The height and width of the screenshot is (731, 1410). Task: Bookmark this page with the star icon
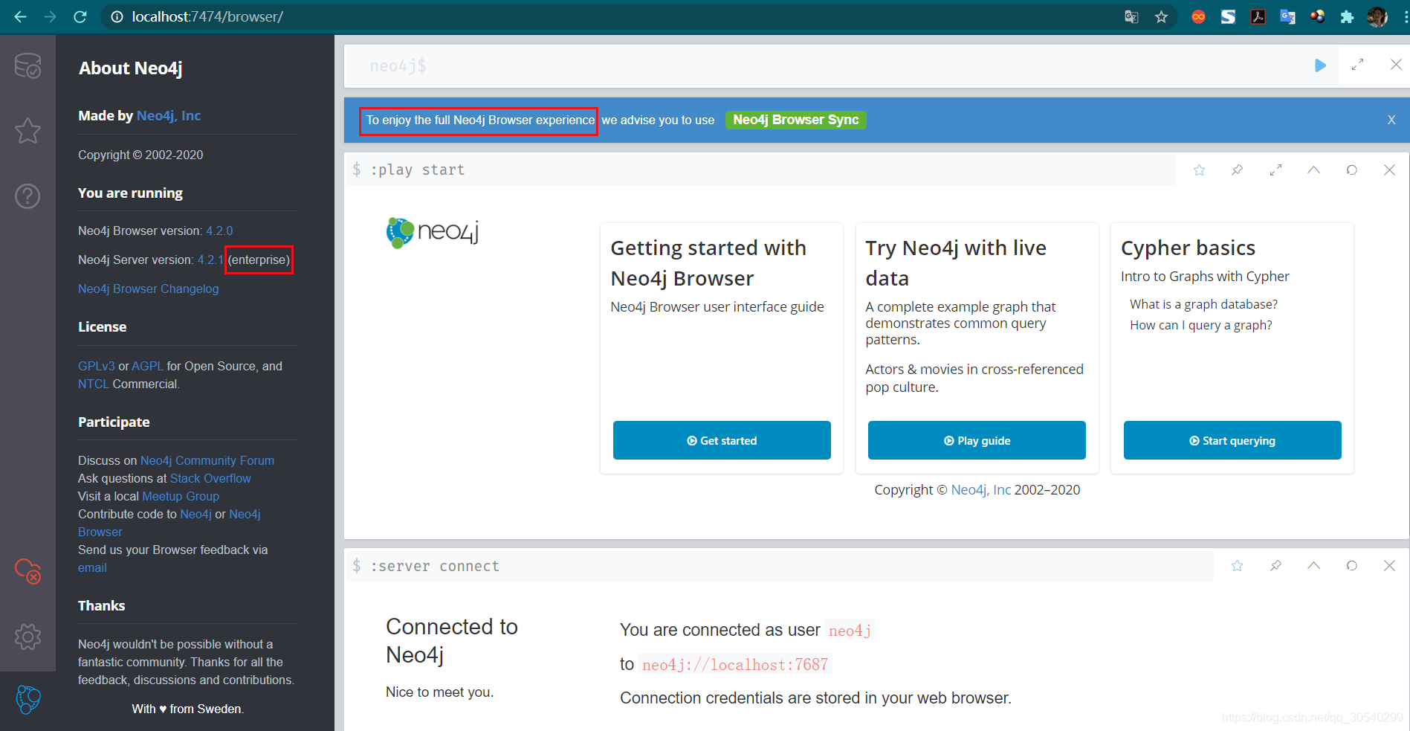pos(1161,16)
